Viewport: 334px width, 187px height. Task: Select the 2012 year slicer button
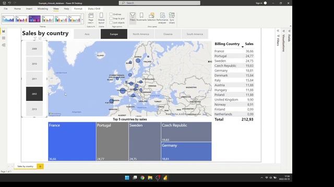coord(34,94)
